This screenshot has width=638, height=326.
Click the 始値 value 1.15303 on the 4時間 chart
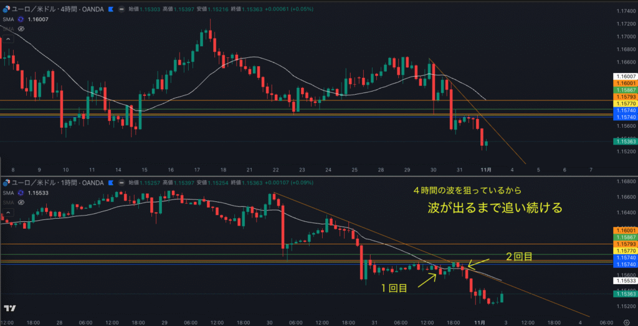pos(150,9)
